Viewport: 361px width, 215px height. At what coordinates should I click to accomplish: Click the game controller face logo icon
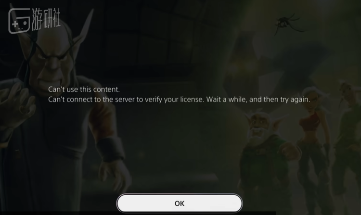[x=19, y=21]
